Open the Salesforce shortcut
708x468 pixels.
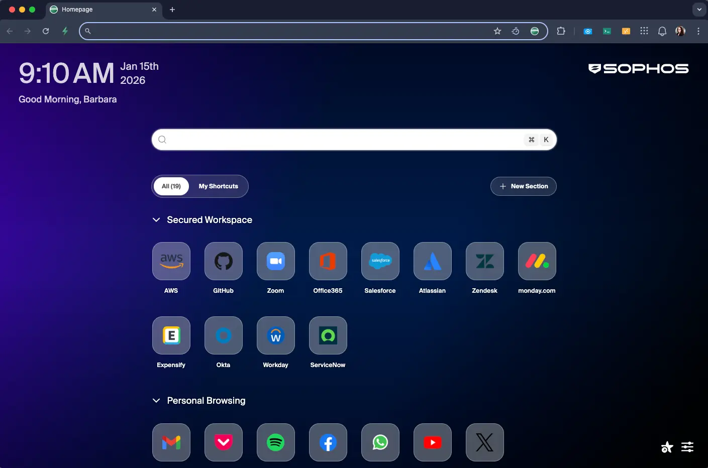[x=380, y=261]
